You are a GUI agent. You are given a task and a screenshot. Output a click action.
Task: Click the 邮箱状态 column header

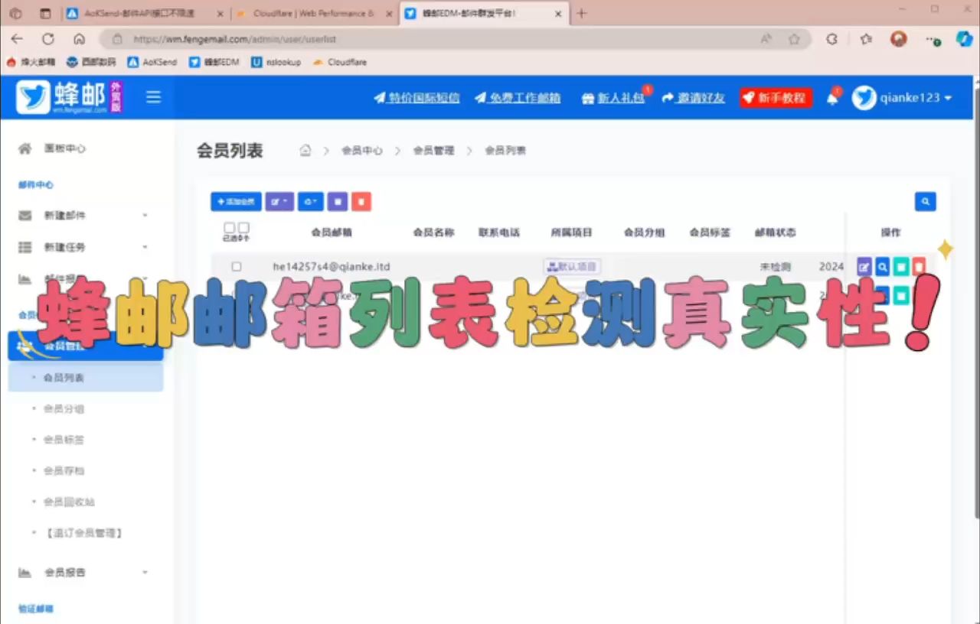click(776, 232)
